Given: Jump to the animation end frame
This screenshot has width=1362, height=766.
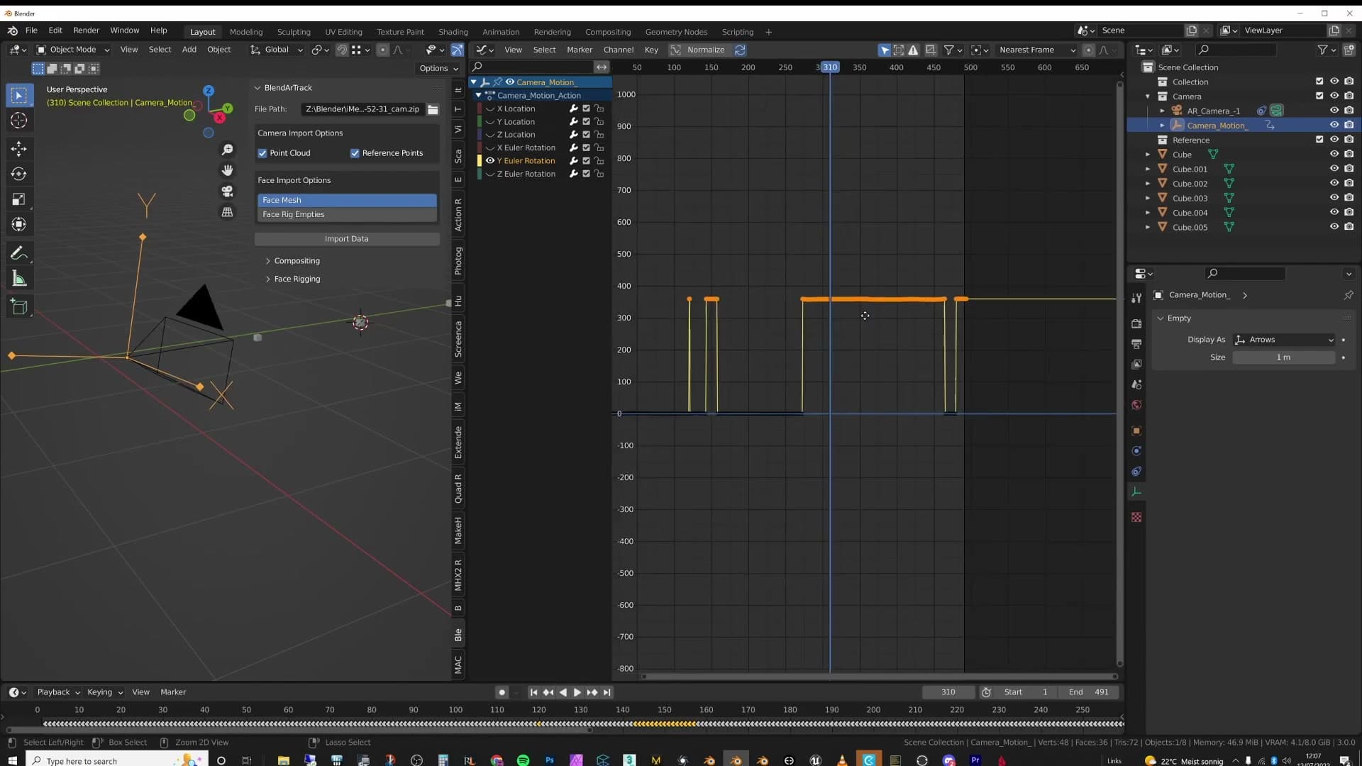Looking at the screenshot, I should [607, 693].
